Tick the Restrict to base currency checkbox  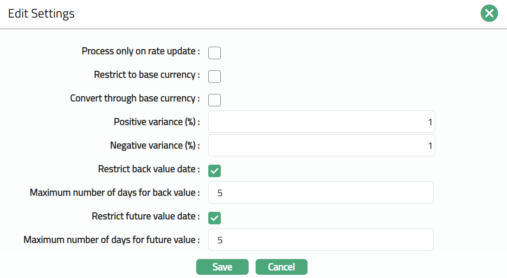pyautogui.click(x=214, y=76)
